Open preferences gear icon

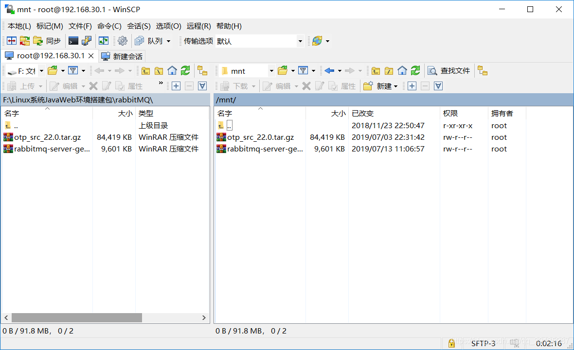click(123, 41)
